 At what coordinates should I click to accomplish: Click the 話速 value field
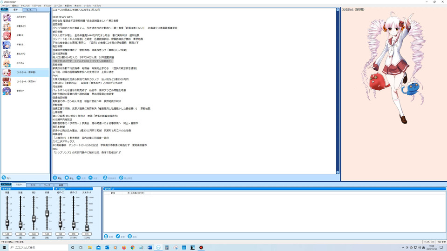[20, 234]
